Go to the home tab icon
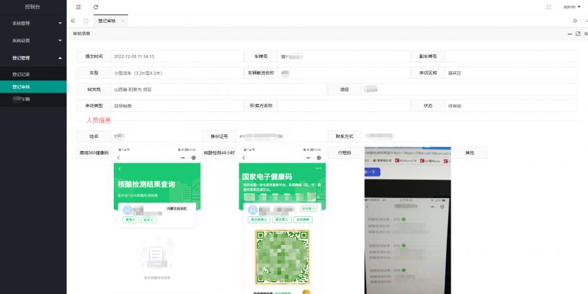588x294 pixels. point(86,21)
